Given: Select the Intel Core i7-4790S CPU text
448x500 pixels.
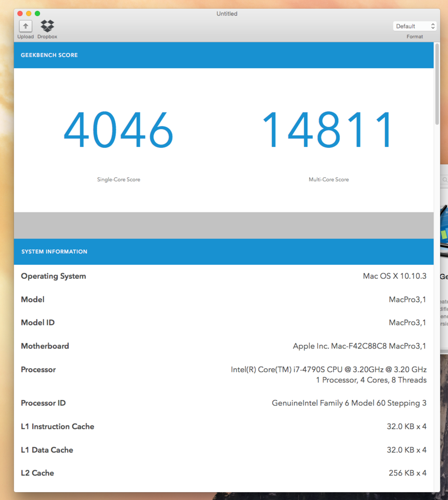Looking at the screenshot, I should [329, 370].
